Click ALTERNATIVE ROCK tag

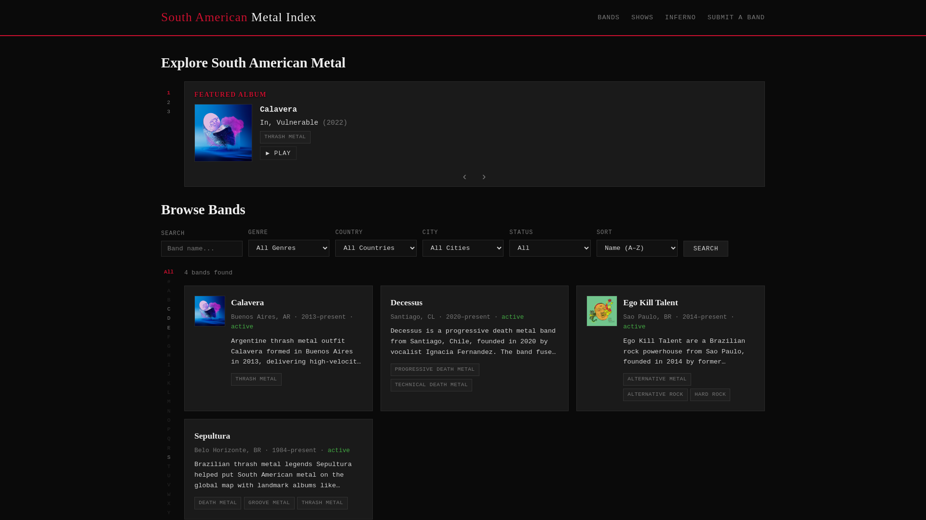tap(655, 395)
